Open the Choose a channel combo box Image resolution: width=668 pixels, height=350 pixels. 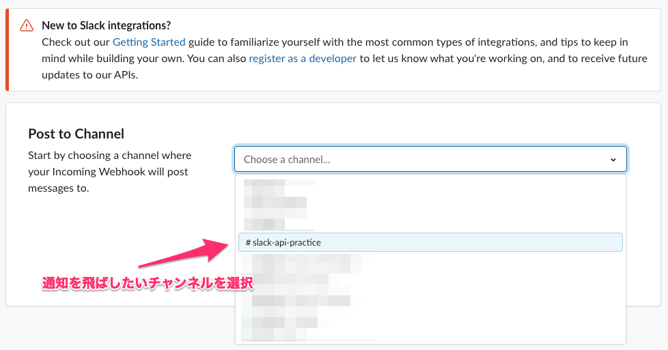[x=430, y=160]
